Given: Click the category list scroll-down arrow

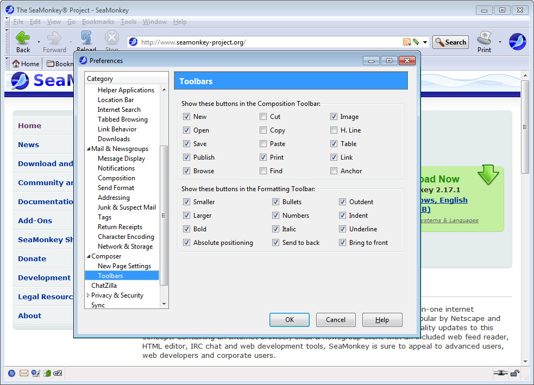Looking at the screenshot, I should tap(164, 304).
